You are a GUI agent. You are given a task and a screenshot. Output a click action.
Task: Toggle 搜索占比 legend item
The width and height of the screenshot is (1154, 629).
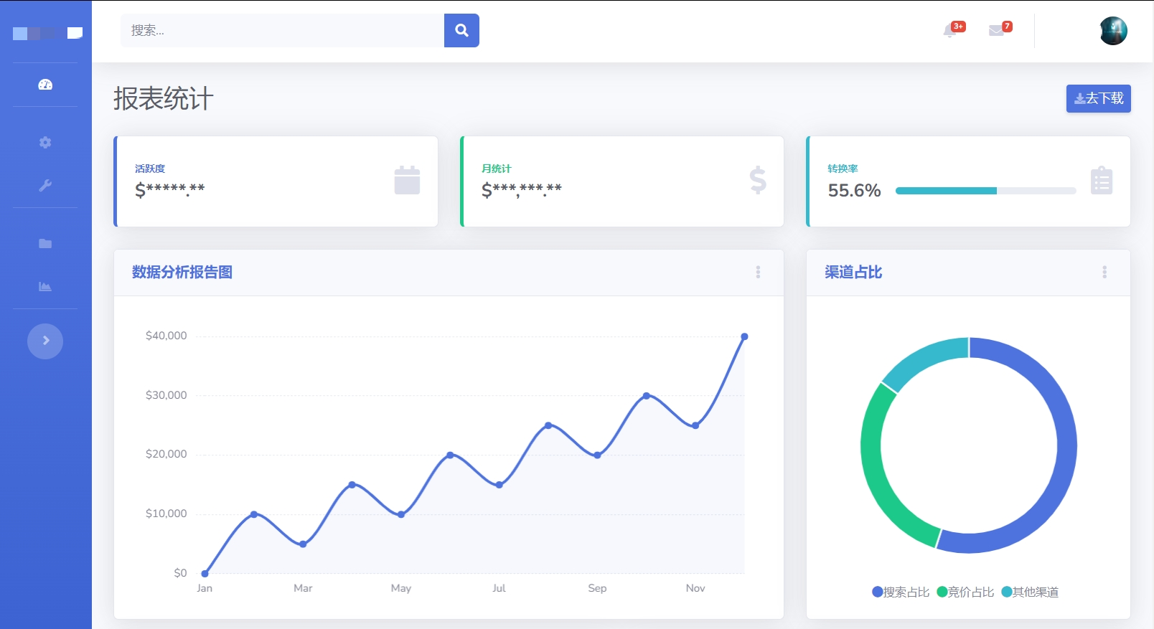(901, 592)
